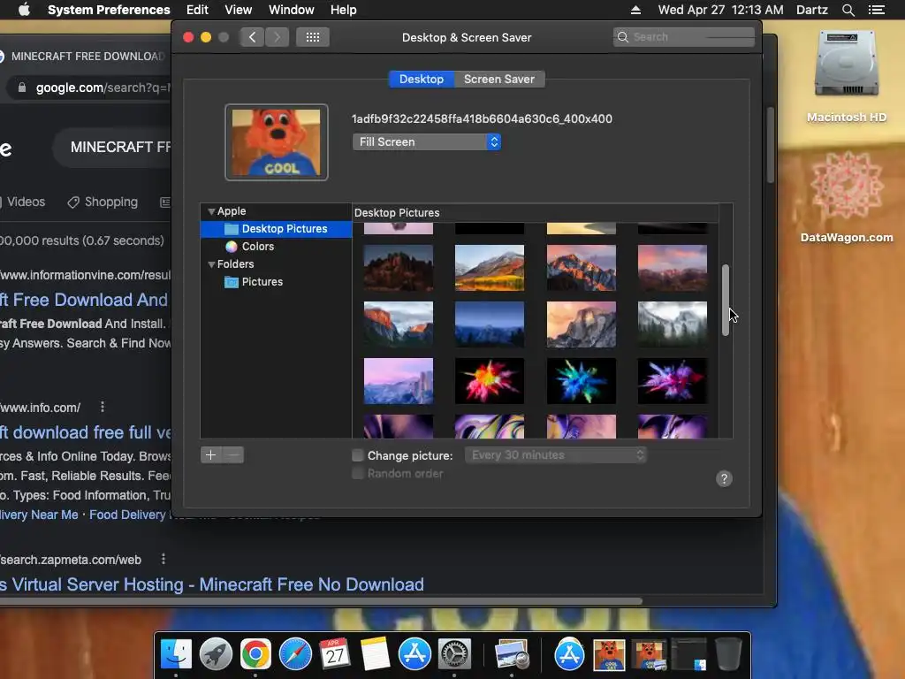Open 'download free full' result in Chrome
Screen dimensions: 905x679
[86, 432]
